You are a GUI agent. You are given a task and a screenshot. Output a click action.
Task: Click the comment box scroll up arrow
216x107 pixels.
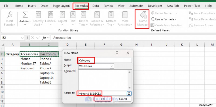[x=130, y=72]
